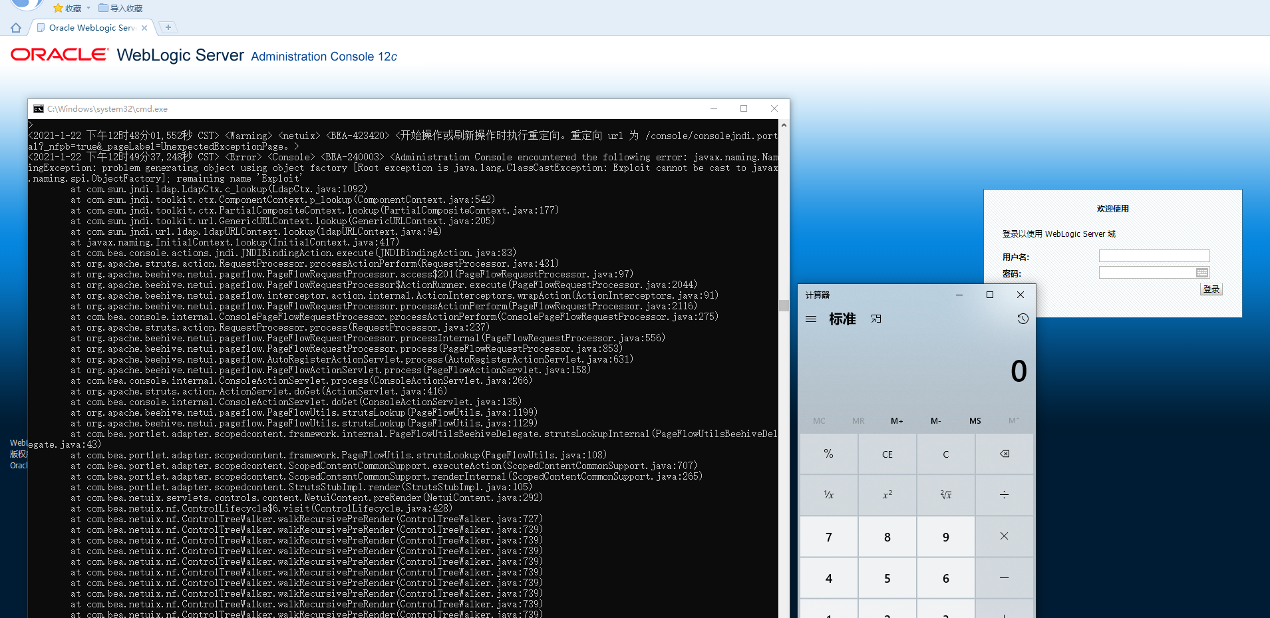
Task: Click digit 9 on calculator
Action: pos(945,537)
